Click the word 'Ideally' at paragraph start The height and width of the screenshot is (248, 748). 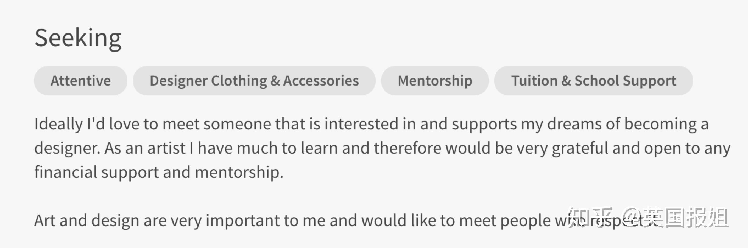point(58,124)
